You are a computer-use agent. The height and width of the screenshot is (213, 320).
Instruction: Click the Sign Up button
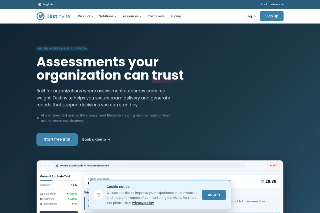click(272, 16)
